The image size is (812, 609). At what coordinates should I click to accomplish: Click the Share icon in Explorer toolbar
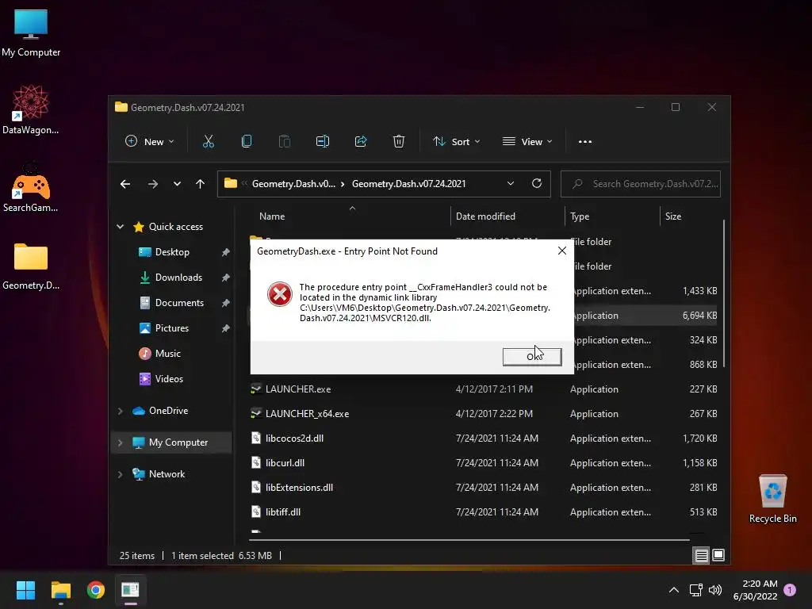[361, 141]
